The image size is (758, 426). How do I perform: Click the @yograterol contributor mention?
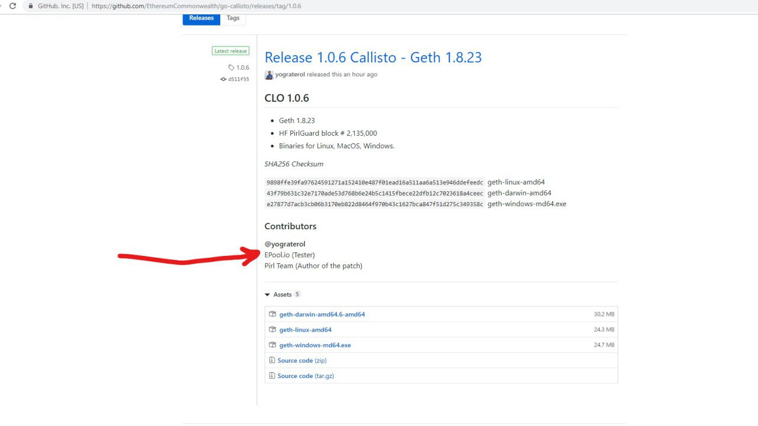[x=285, y=244]
